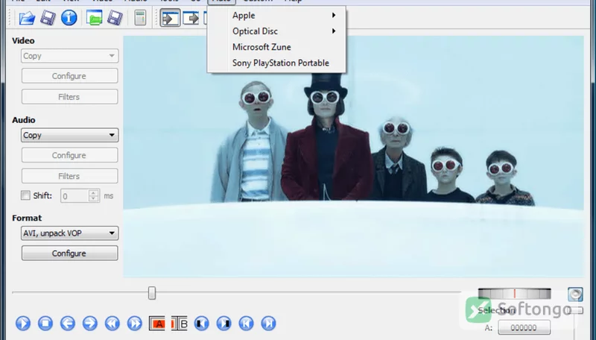Screen dimensions: 596x340
Task: Jump to the previous keyframe, double-left-arrow button
Action: [112, 324]
